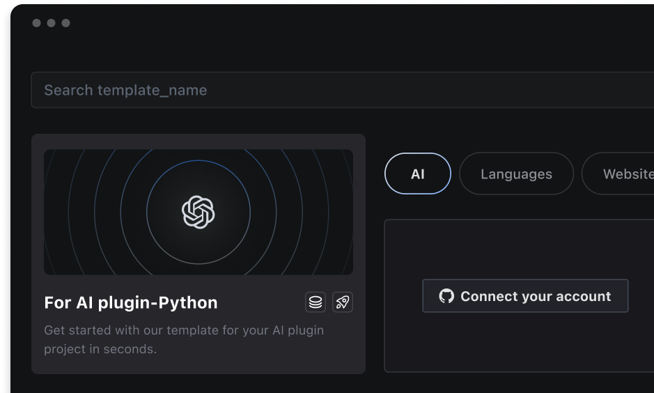Click the database icon on plugin card
This screenshot has width=654, height=393.
tap(316, 302)
